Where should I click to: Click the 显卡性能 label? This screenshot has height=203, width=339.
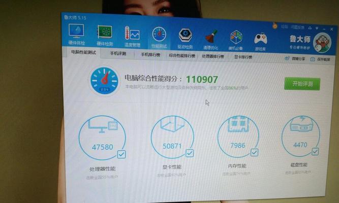coord(172,167)
